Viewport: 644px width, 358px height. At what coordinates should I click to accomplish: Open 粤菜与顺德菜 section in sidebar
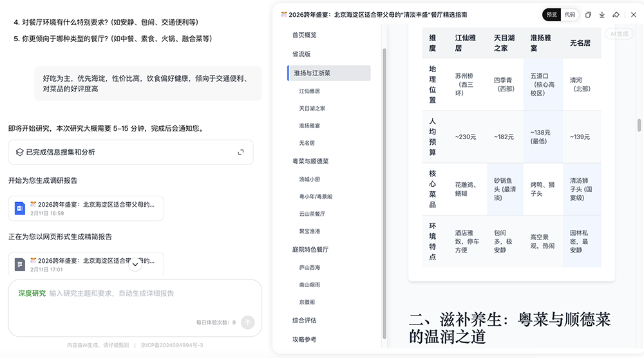[310, 162]
